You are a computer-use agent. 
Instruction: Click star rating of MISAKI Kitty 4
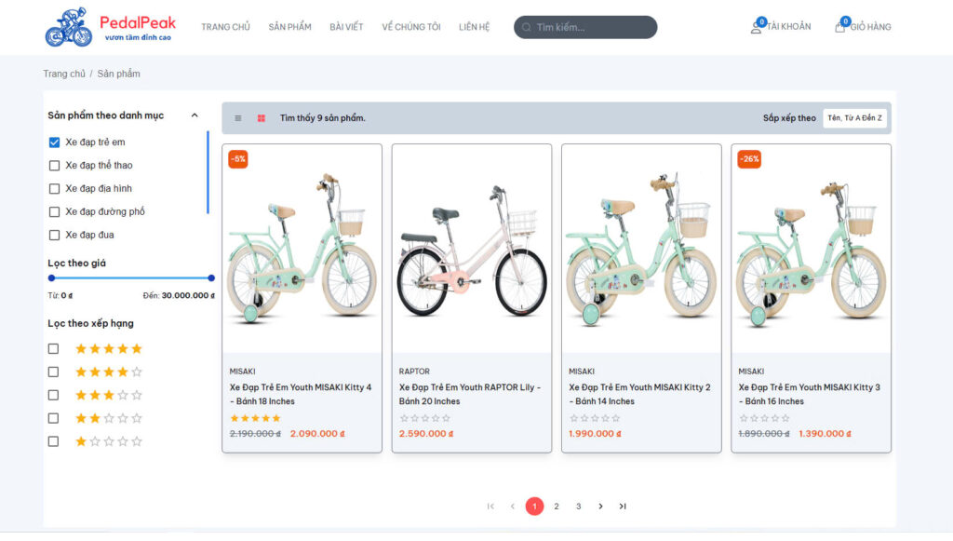point(255,418)
